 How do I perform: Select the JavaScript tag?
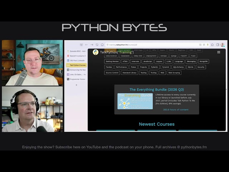pos(147,61)
